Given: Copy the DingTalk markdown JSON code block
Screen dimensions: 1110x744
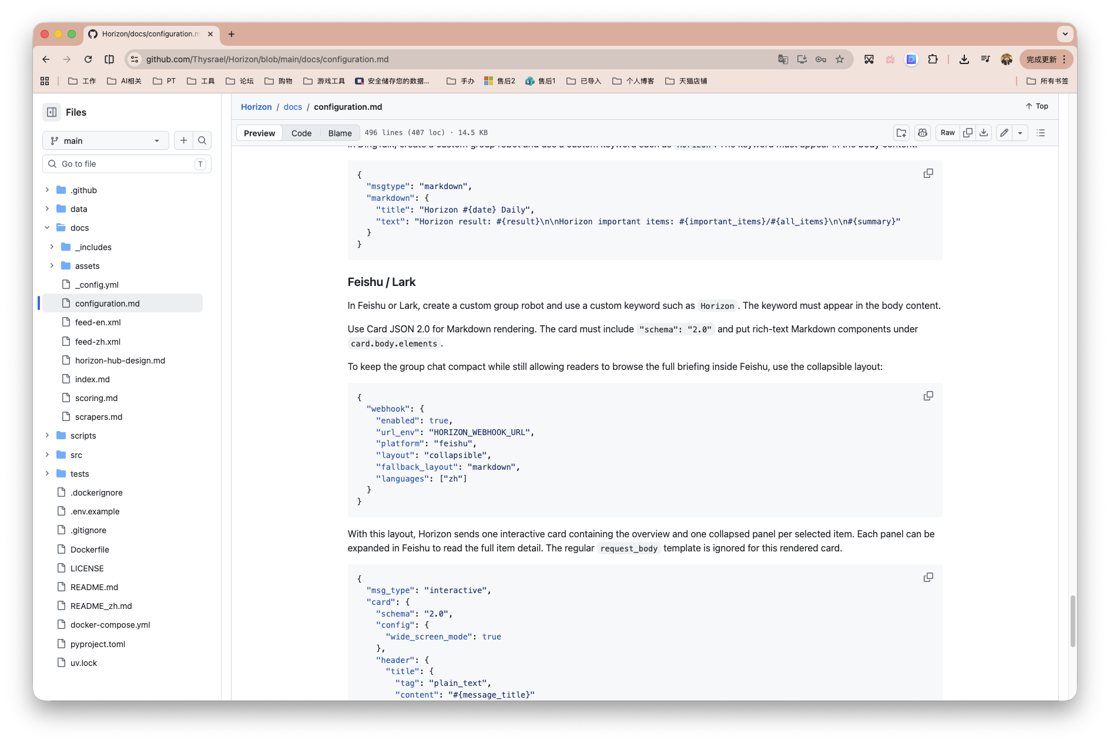Looking at the screenshot, I should (x=928, y=173).
